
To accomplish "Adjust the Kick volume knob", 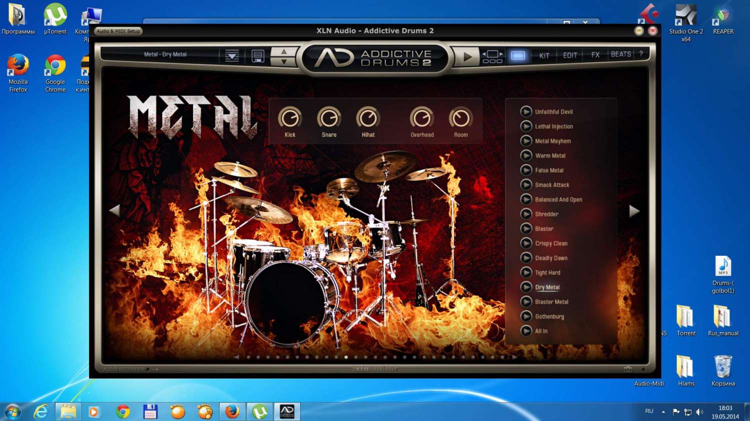I will click(290, 118).
